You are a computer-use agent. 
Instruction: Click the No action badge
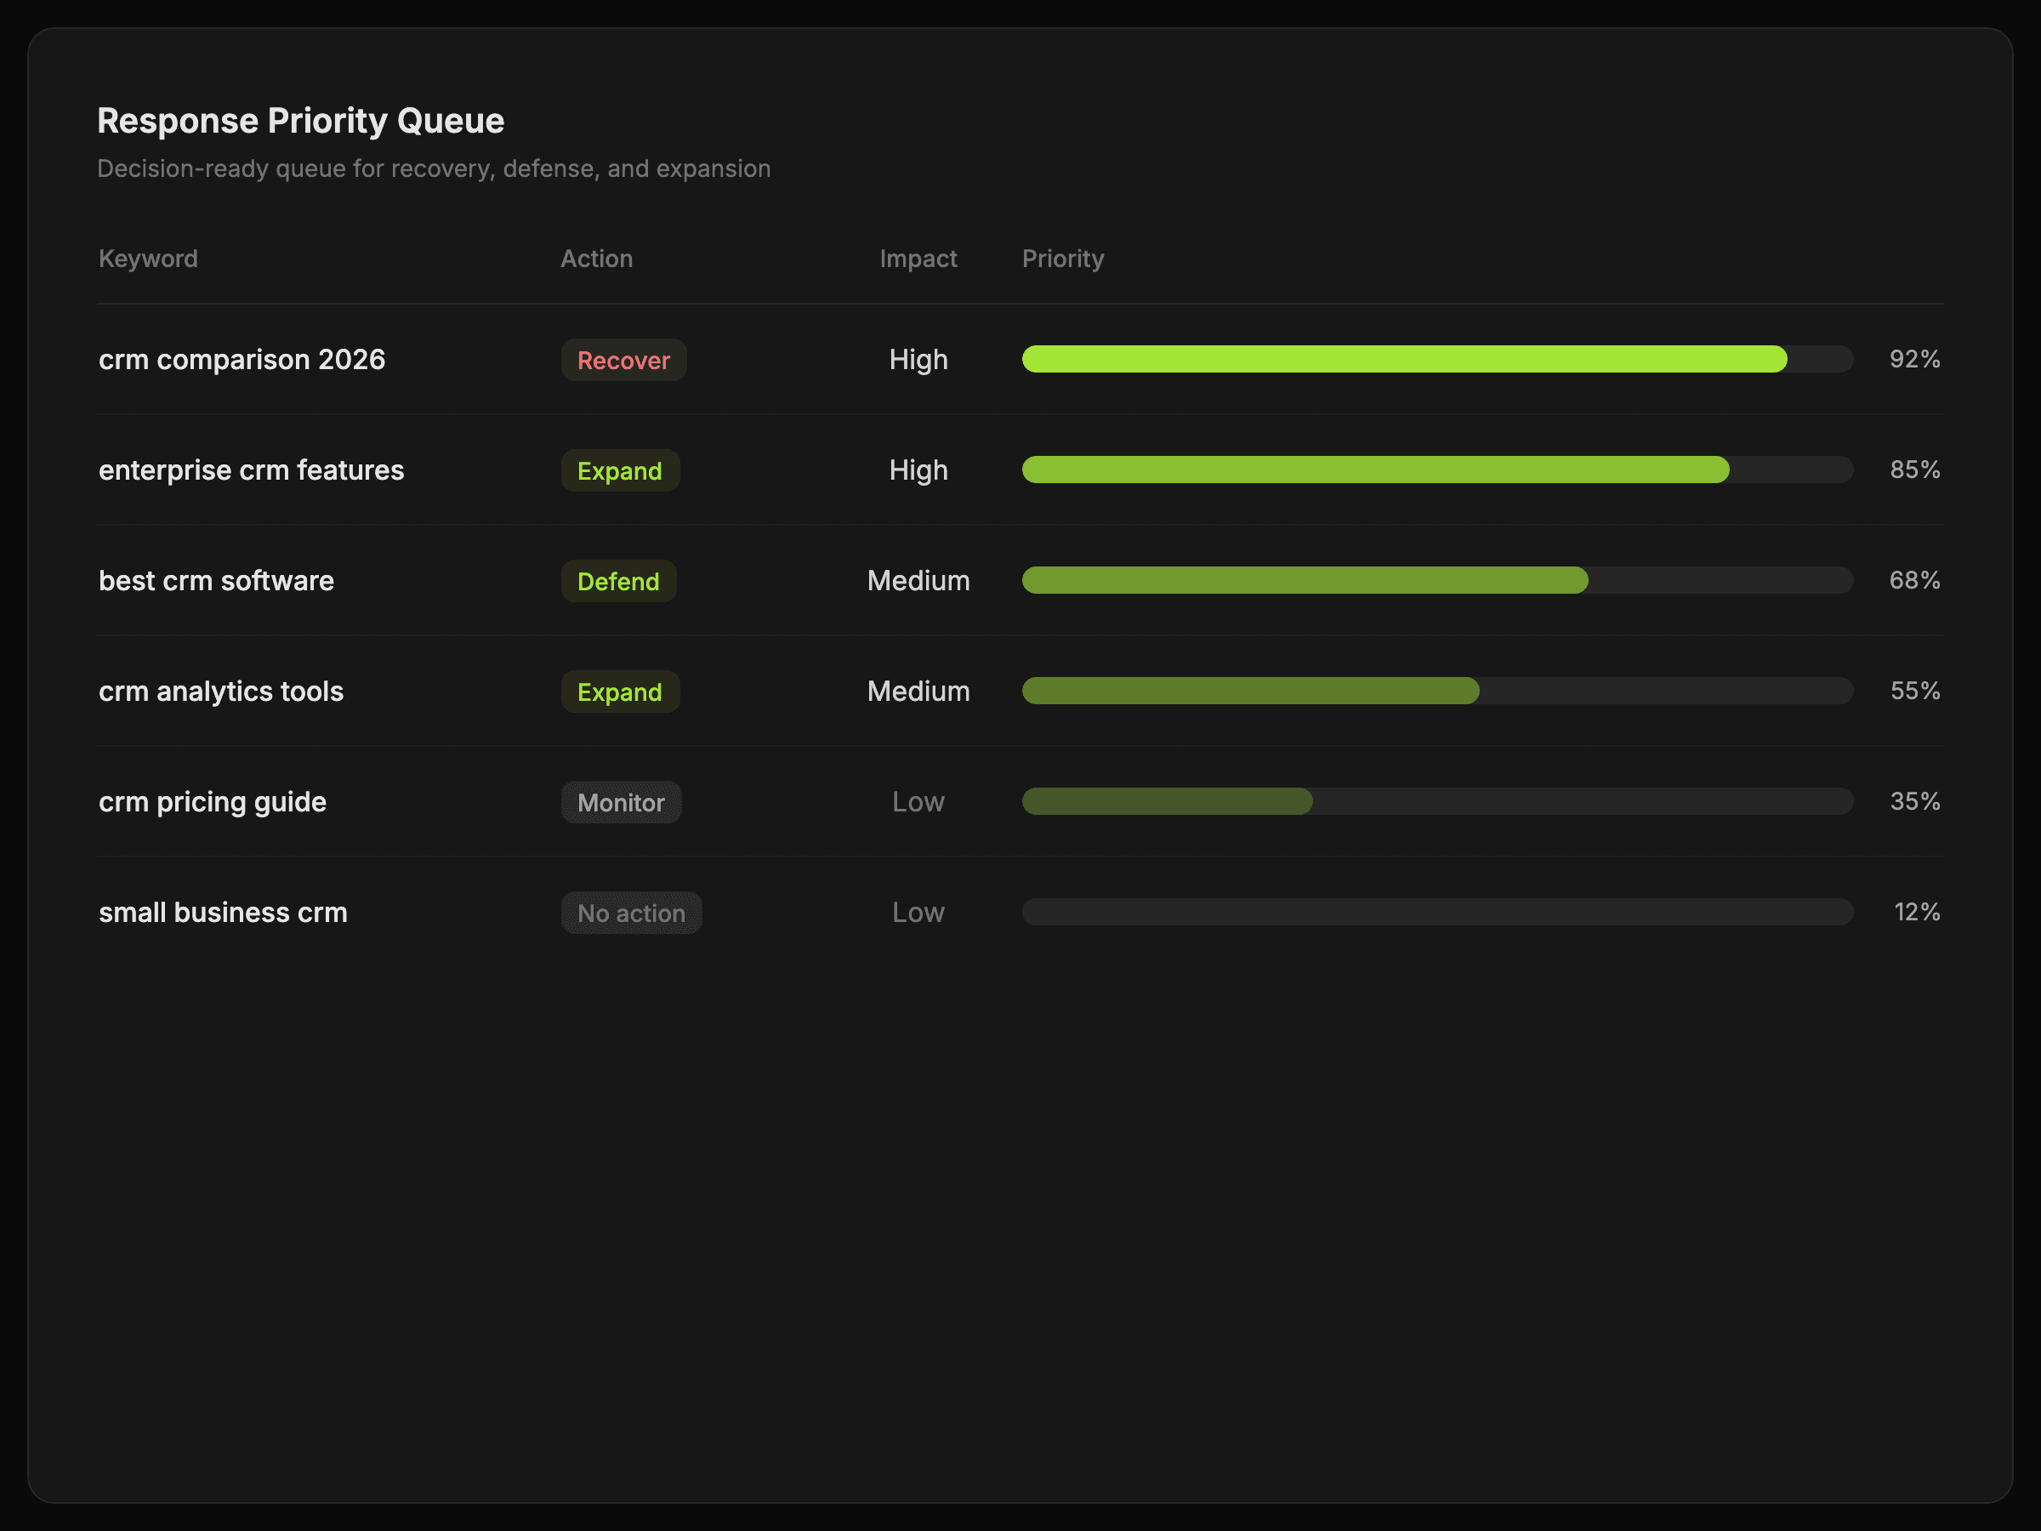[631, 913]
